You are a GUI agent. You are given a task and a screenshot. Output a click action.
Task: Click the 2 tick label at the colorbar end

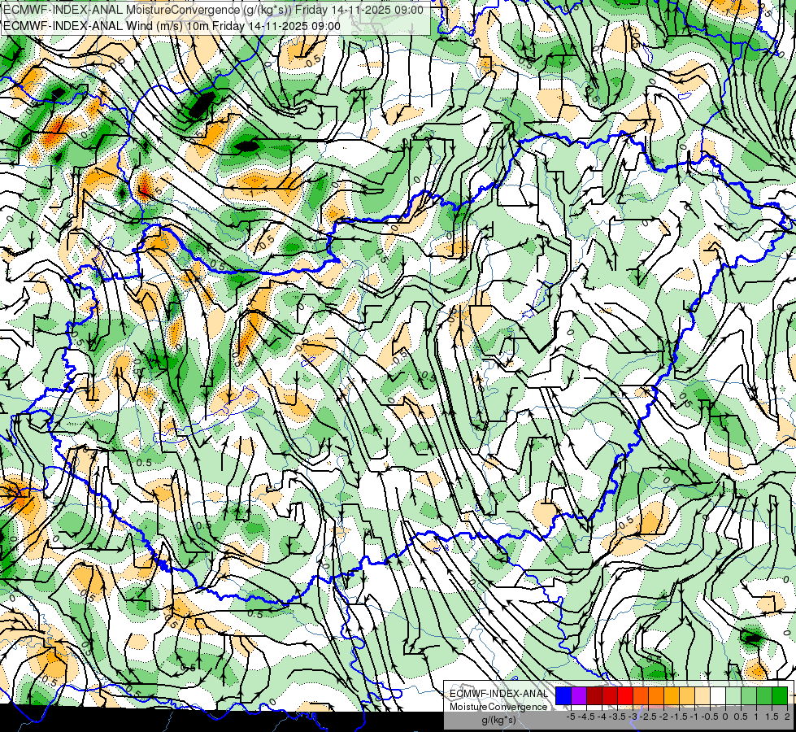(787, 717)
